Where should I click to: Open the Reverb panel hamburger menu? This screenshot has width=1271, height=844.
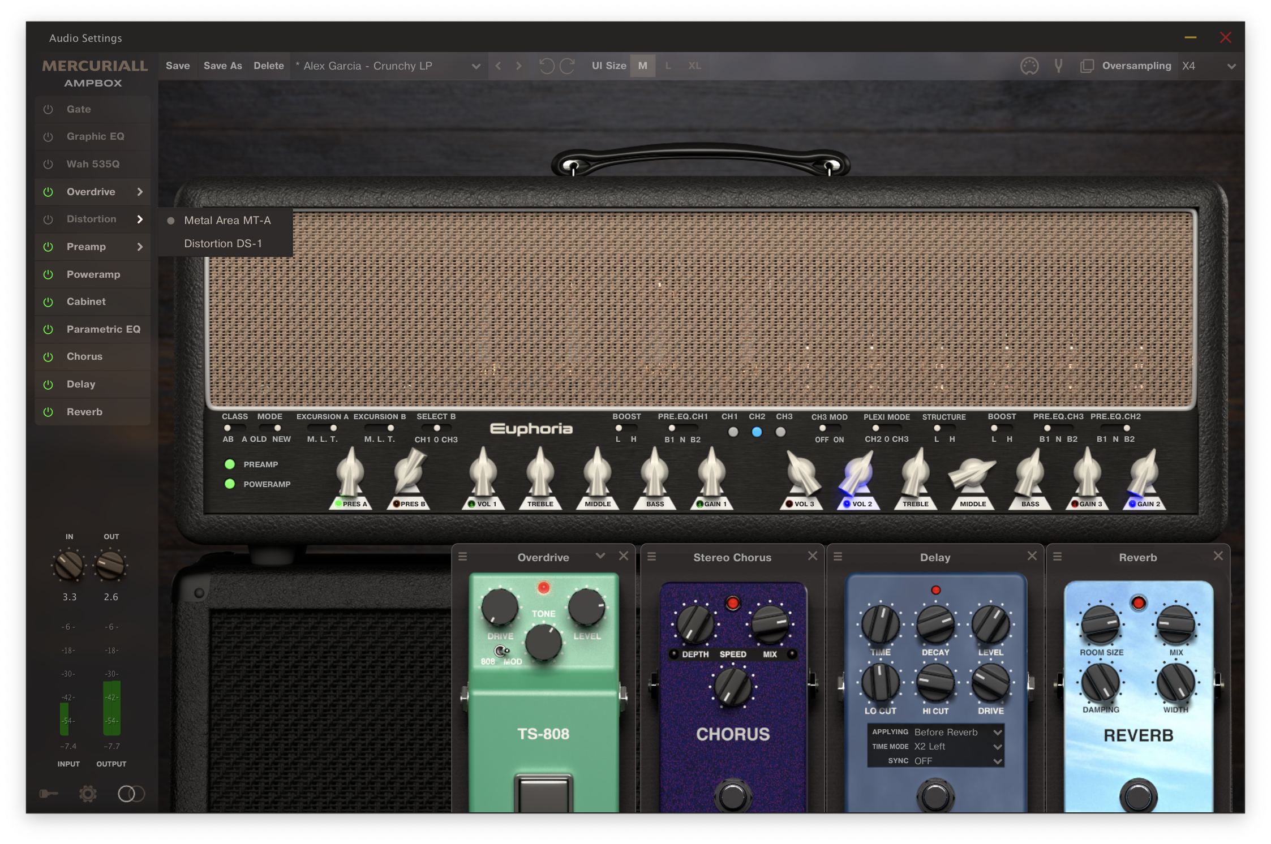(x=1057, y=557)
